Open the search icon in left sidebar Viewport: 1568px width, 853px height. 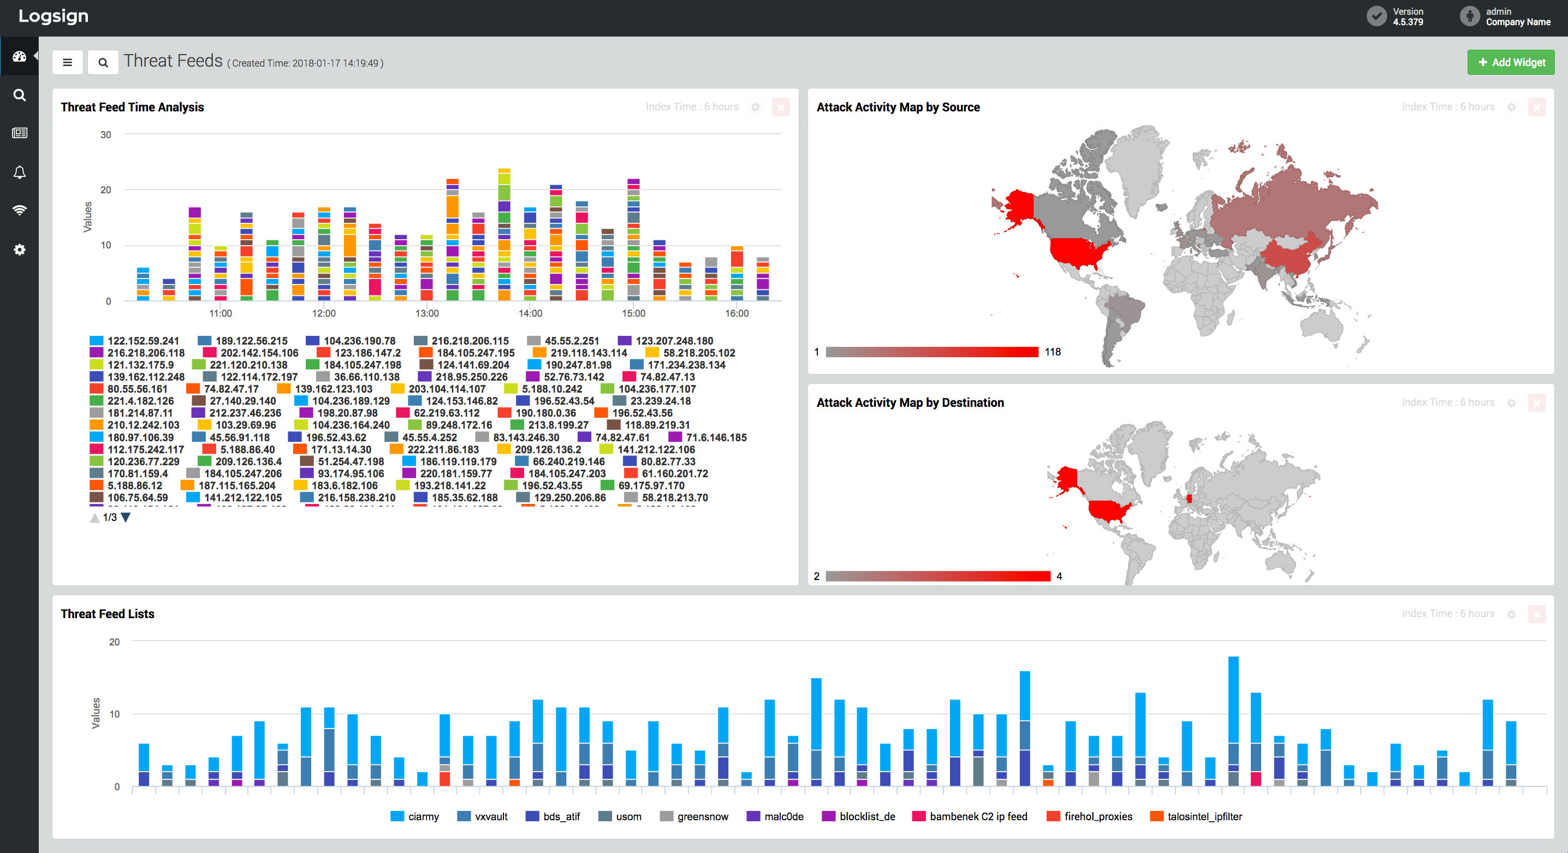pyautogui.click(x=20, y=95)
